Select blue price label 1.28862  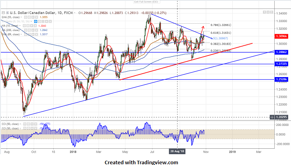point(281,52)
